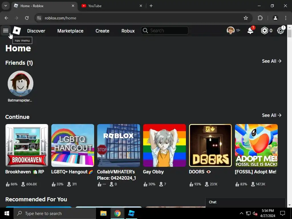Select the Home - Roblox tab
Image resolution: width=292 pixels, height=219 pixels.
[45, 6]
